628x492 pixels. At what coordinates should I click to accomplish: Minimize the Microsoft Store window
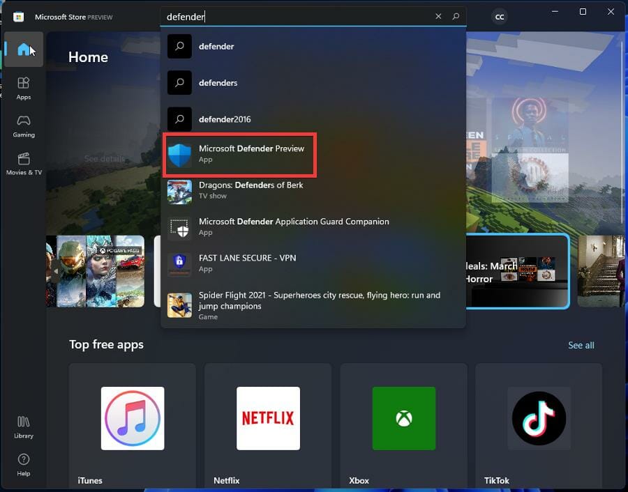coord(555,12)
